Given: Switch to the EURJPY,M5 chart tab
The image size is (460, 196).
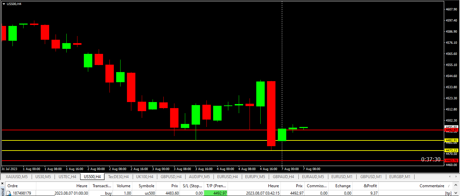Looking at the screenshot, I should pos(255,177).
